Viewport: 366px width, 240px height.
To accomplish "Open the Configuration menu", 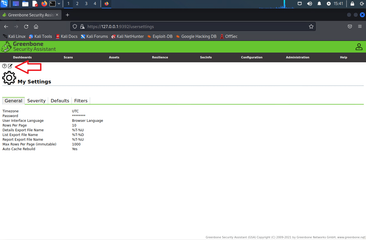I will [x=252, y=57].
